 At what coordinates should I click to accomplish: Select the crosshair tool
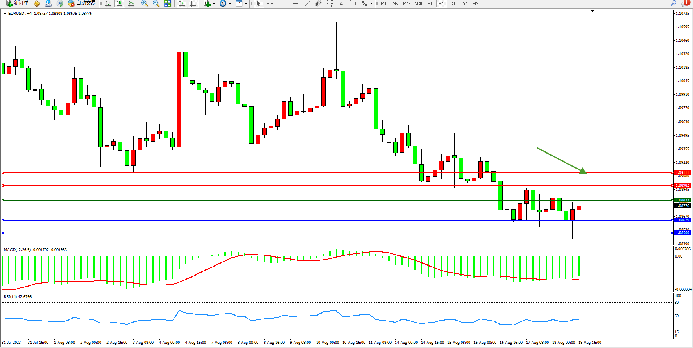[270, 3]
